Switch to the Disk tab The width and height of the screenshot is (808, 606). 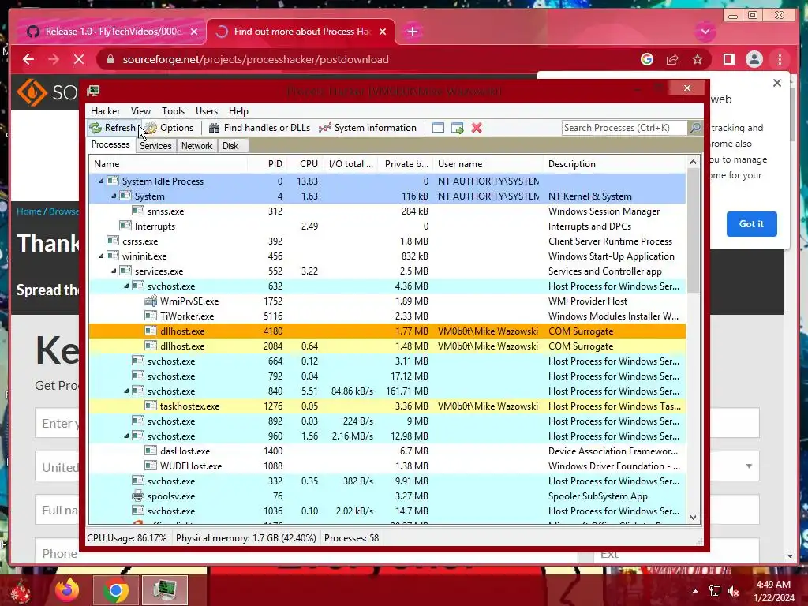point(230,146)
